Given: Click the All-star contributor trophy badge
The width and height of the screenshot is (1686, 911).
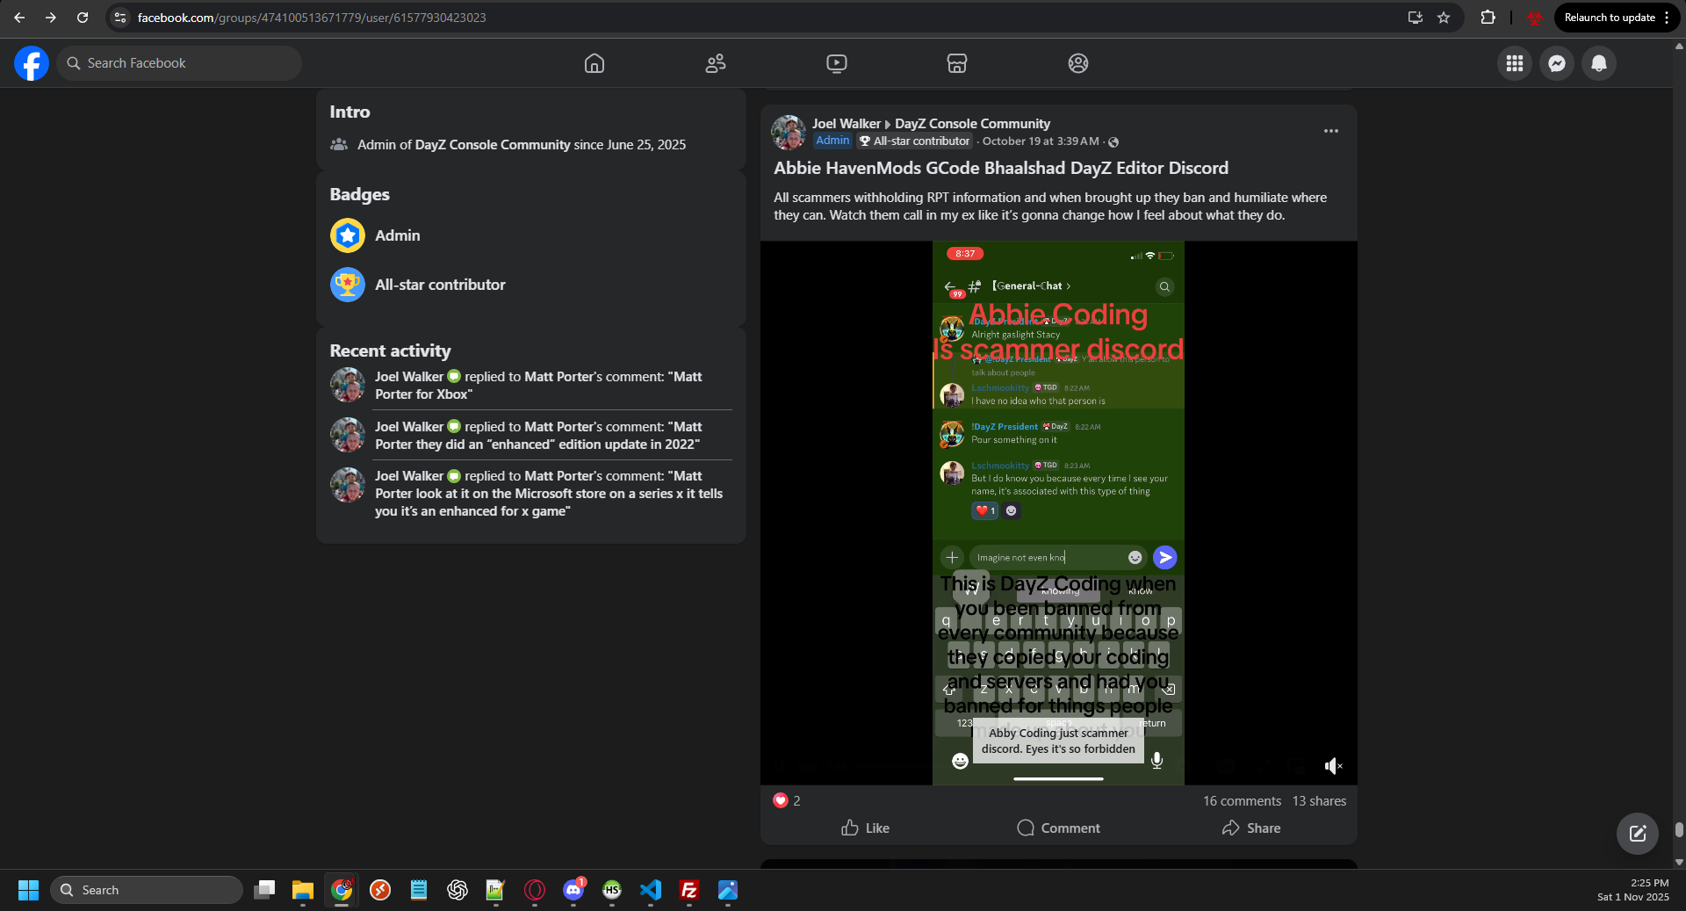Looking at the screenshot, I should pyautogui.click(x=348, y=285).
